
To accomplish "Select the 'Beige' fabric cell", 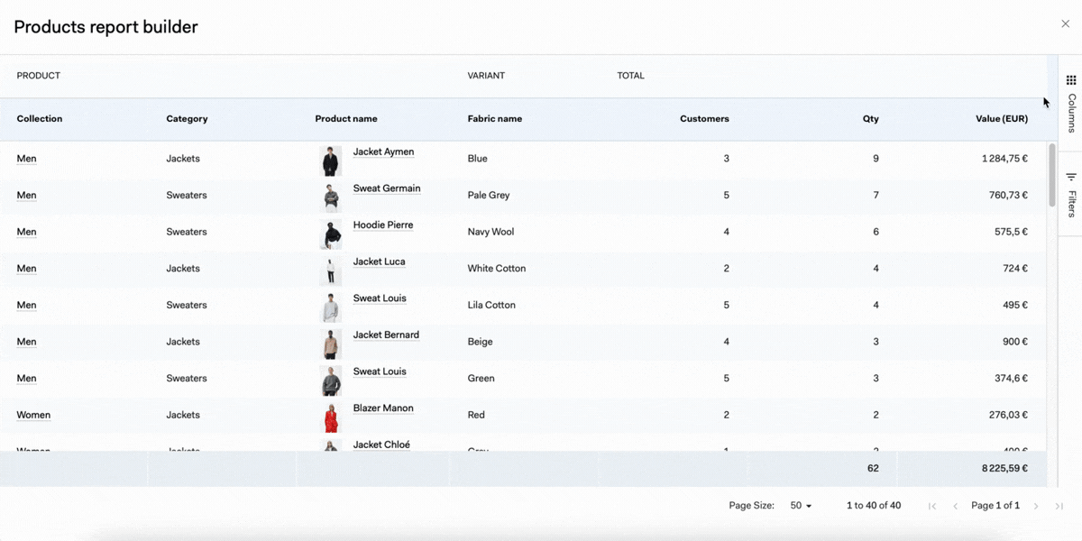I will tap(481, 342).
